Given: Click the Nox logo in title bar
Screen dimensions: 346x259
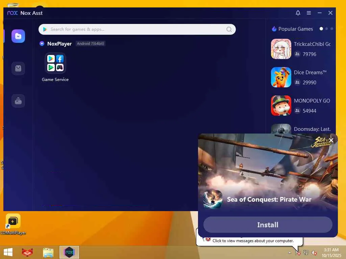Looking at the screenshot, I should tap(13, 13).
